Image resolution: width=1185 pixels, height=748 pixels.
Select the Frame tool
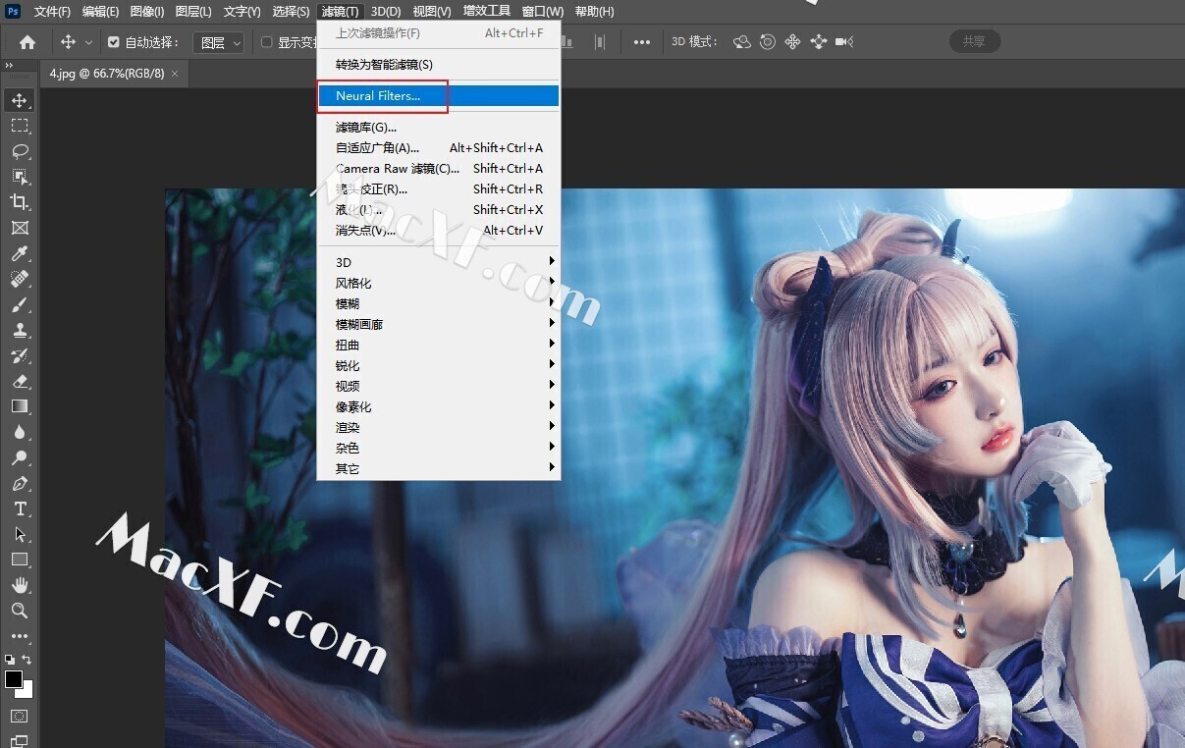click(20, 228)
